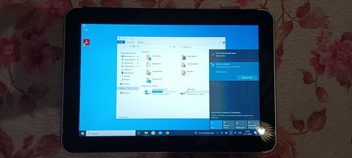Refresh the Explorer address bar location
Viewport: 352px width, 158px height.
tap(174, 47)
